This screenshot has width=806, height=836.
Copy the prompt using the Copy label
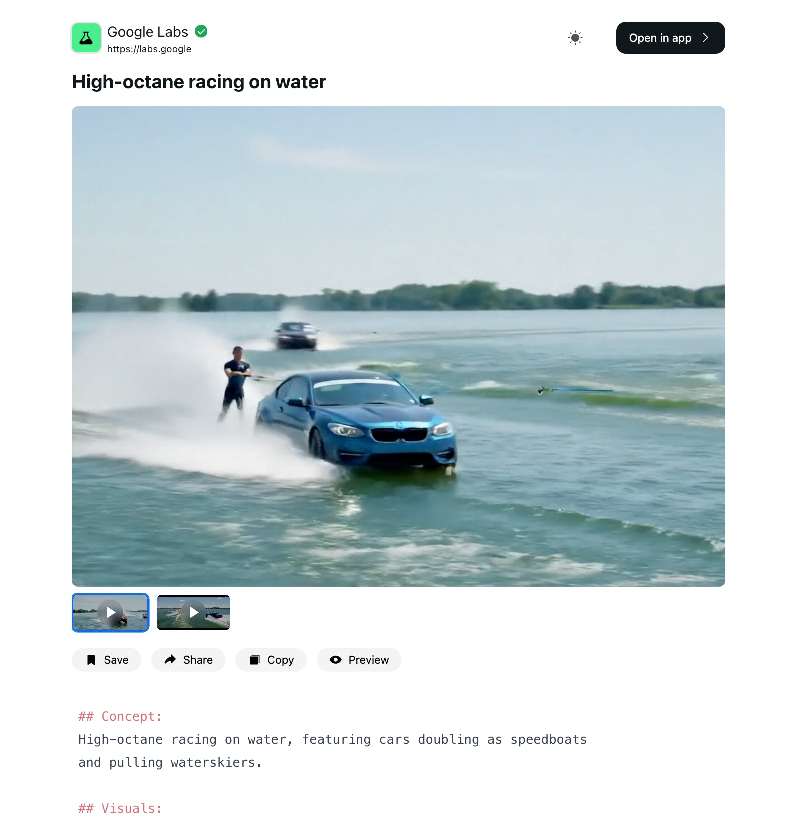(280, 660)
